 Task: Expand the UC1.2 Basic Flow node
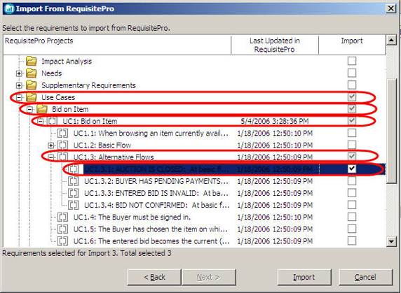51,145
